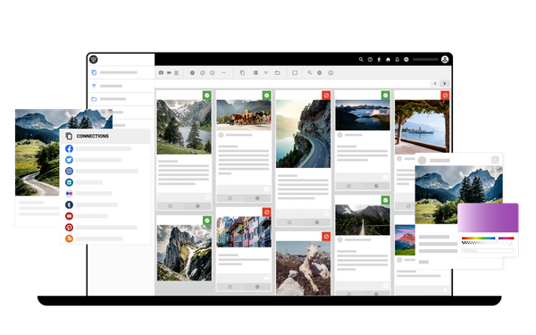Filter by photos using the camera toolbar icon
The image size is (536, 335).
point(161,73)
